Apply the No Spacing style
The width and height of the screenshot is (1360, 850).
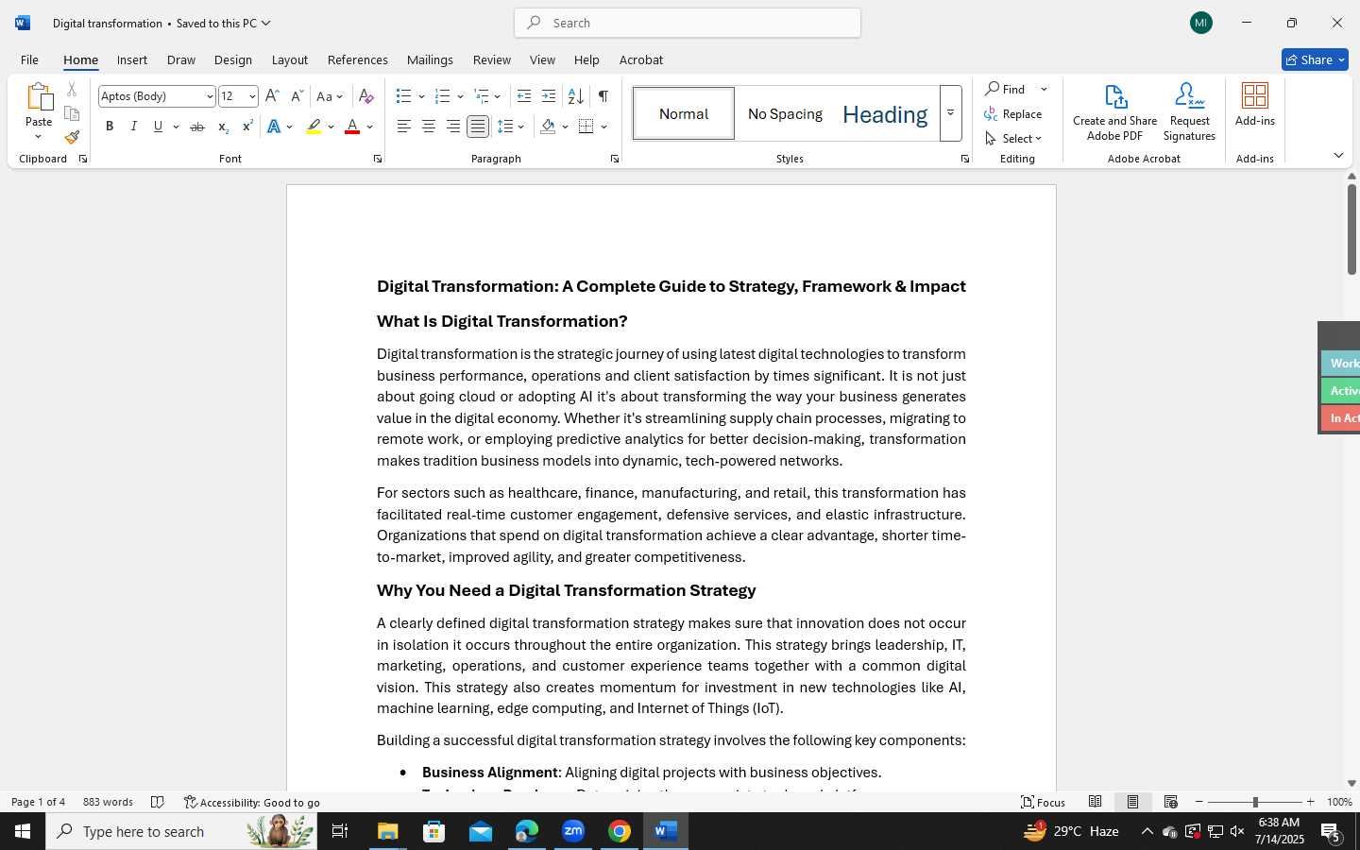tap(785, 114)
